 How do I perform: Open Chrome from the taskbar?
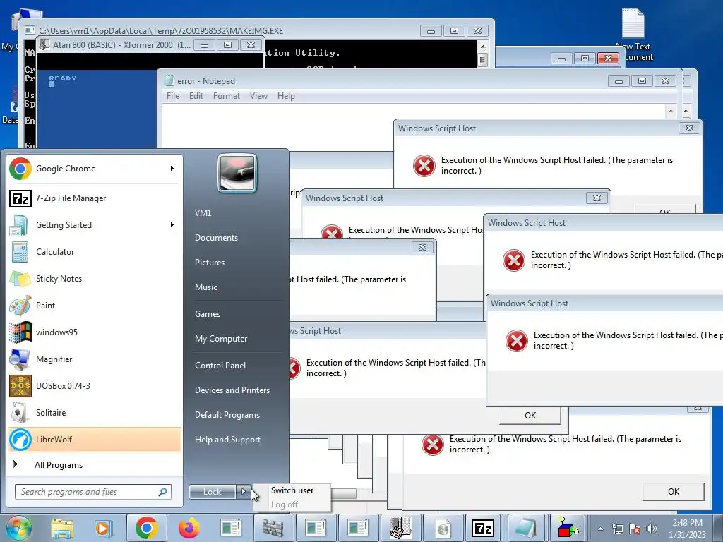coord(147,528)
